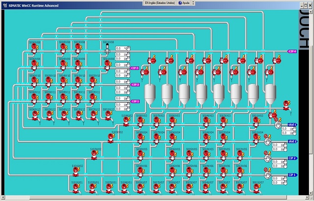The width and height of the screenshot is (314, 201).
Task: Click the blue CIP 1 label at right
Action: coord(292,174)
